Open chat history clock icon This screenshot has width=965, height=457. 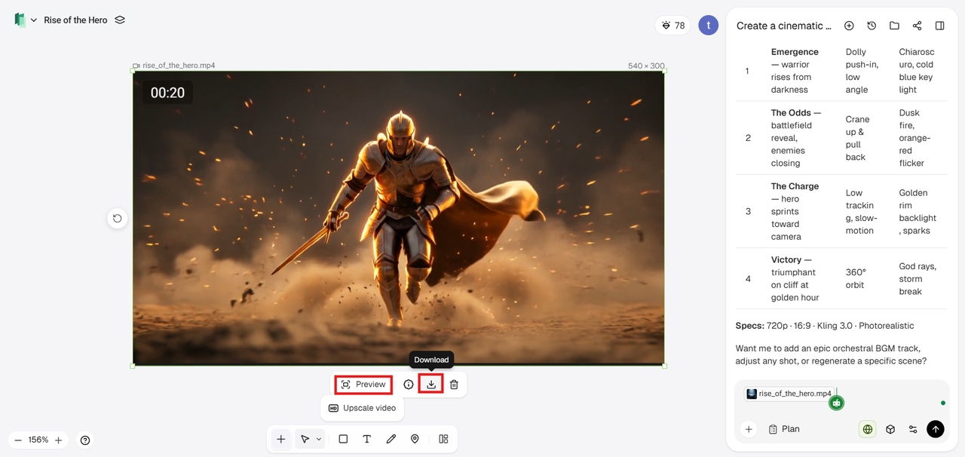click(872, 26)
